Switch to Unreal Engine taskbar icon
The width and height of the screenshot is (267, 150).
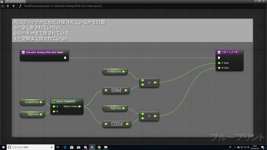click(x=92, y=147)
